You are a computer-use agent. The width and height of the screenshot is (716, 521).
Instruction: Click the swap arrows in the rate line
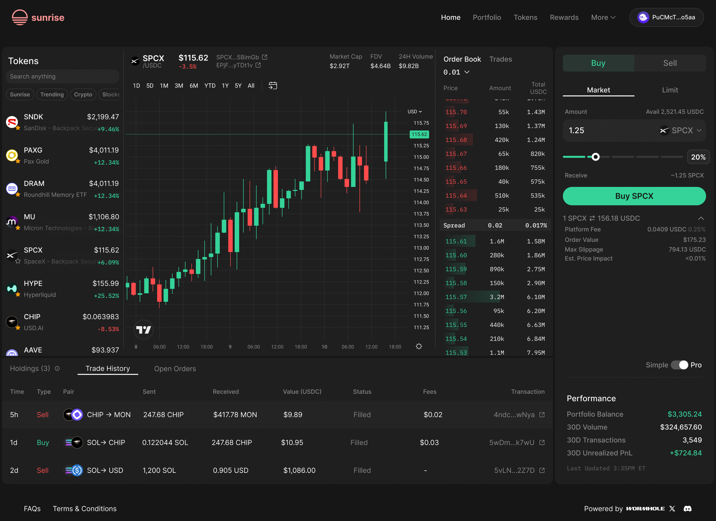click(x=592, y=218)
